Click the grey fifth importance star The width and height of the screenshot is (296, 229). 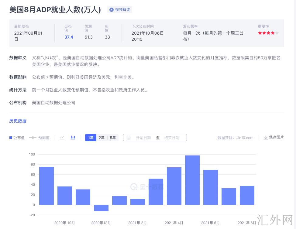[277, 33]
